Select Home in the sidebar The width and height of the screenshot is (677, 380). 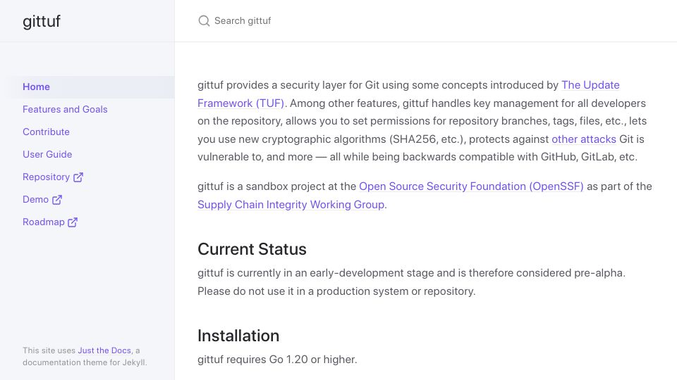(x=87, y=87)
